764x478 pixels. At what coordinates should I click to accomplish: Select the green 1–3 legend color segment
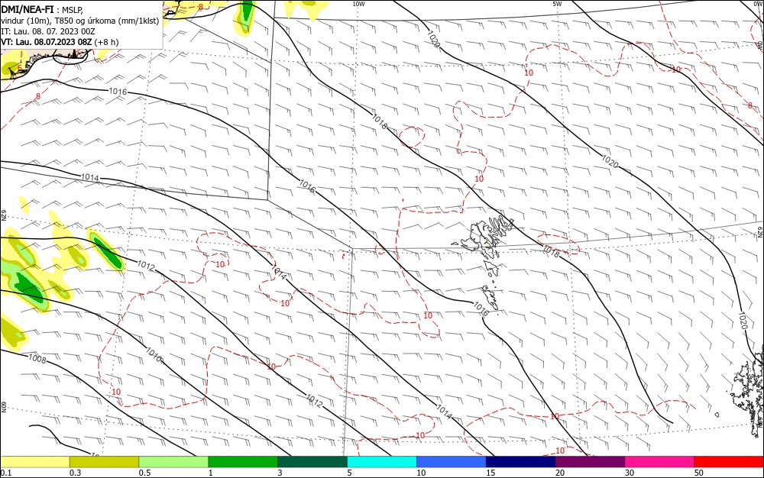[x=243, y=462]
